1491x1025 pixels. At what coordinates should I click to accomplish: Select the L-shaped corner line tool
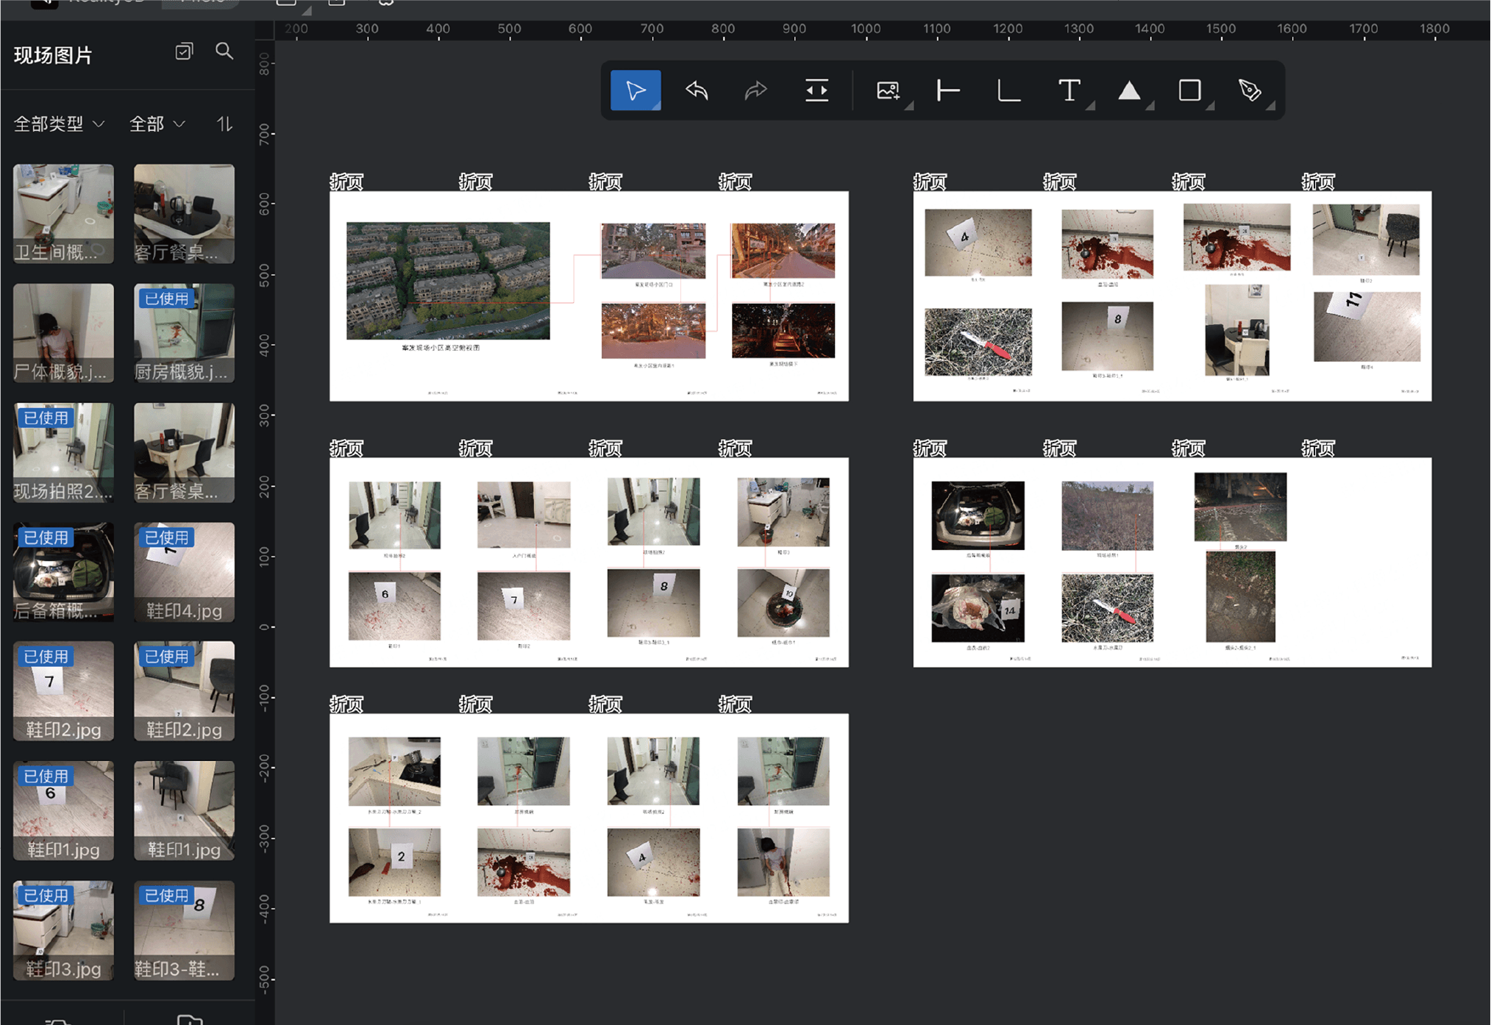tap(1008, 90)
